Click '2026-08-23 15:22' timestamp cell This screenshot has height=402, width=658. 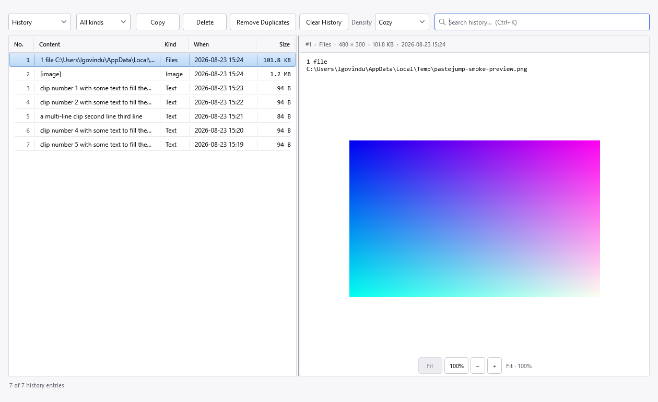(x=219, y=102)
